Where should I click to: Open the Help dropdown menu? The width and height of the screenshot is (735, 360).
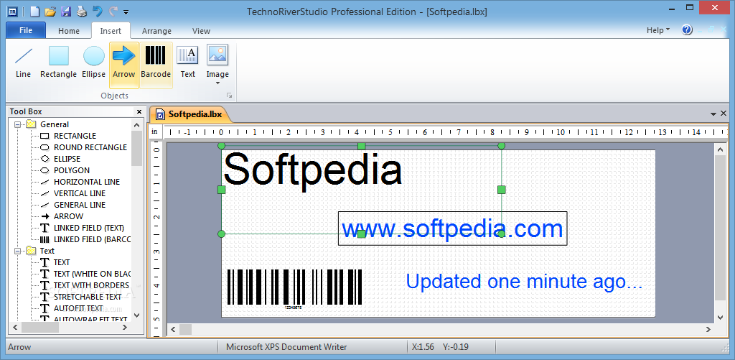(x=658, y=30)
